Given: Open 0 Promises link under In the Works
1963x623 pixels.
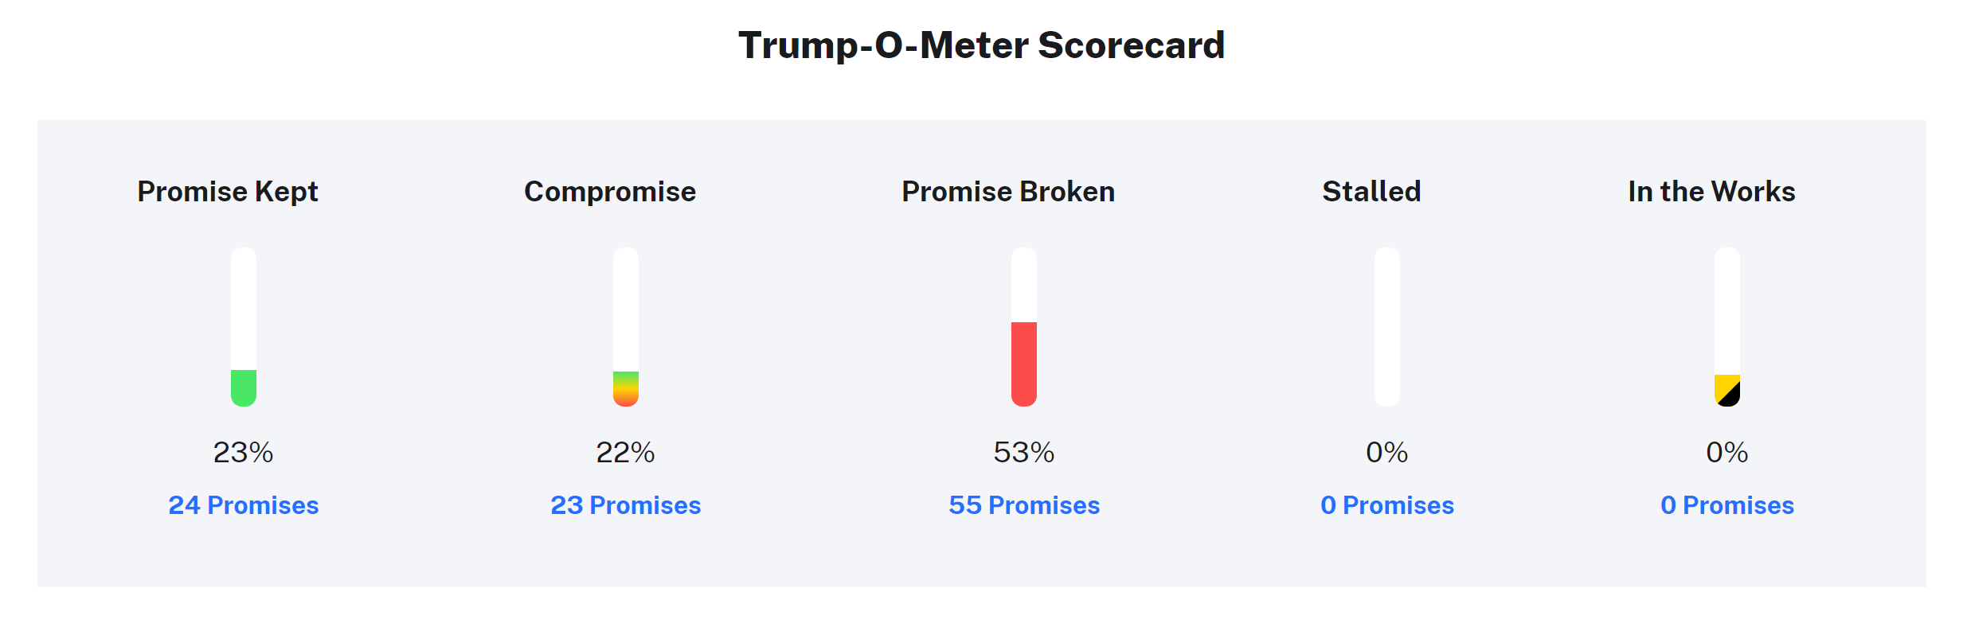Looking at the screenshot, I should [1727, 505].
